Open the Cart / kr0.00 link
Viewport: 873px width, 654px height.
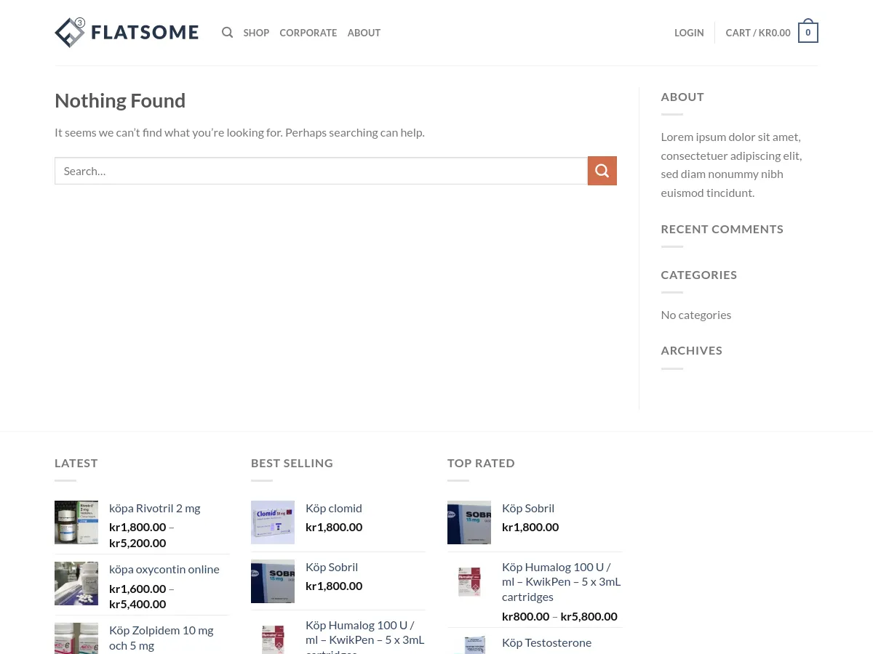click(758, 33)
